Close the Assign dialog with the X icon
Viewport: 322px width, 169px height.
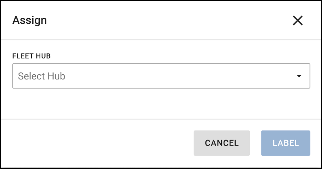tap(297, 21)
